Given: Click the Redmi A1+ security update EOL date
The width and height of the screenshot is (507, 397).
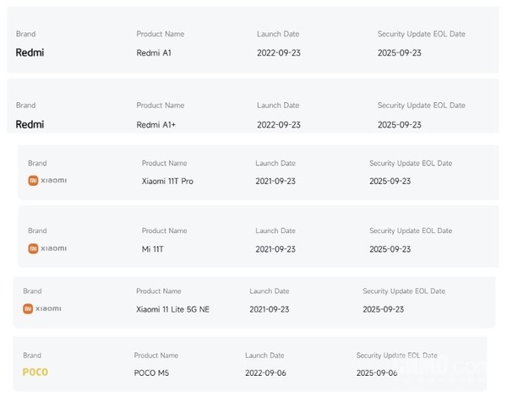Looking at the screenshot, I should click(399, 124).
